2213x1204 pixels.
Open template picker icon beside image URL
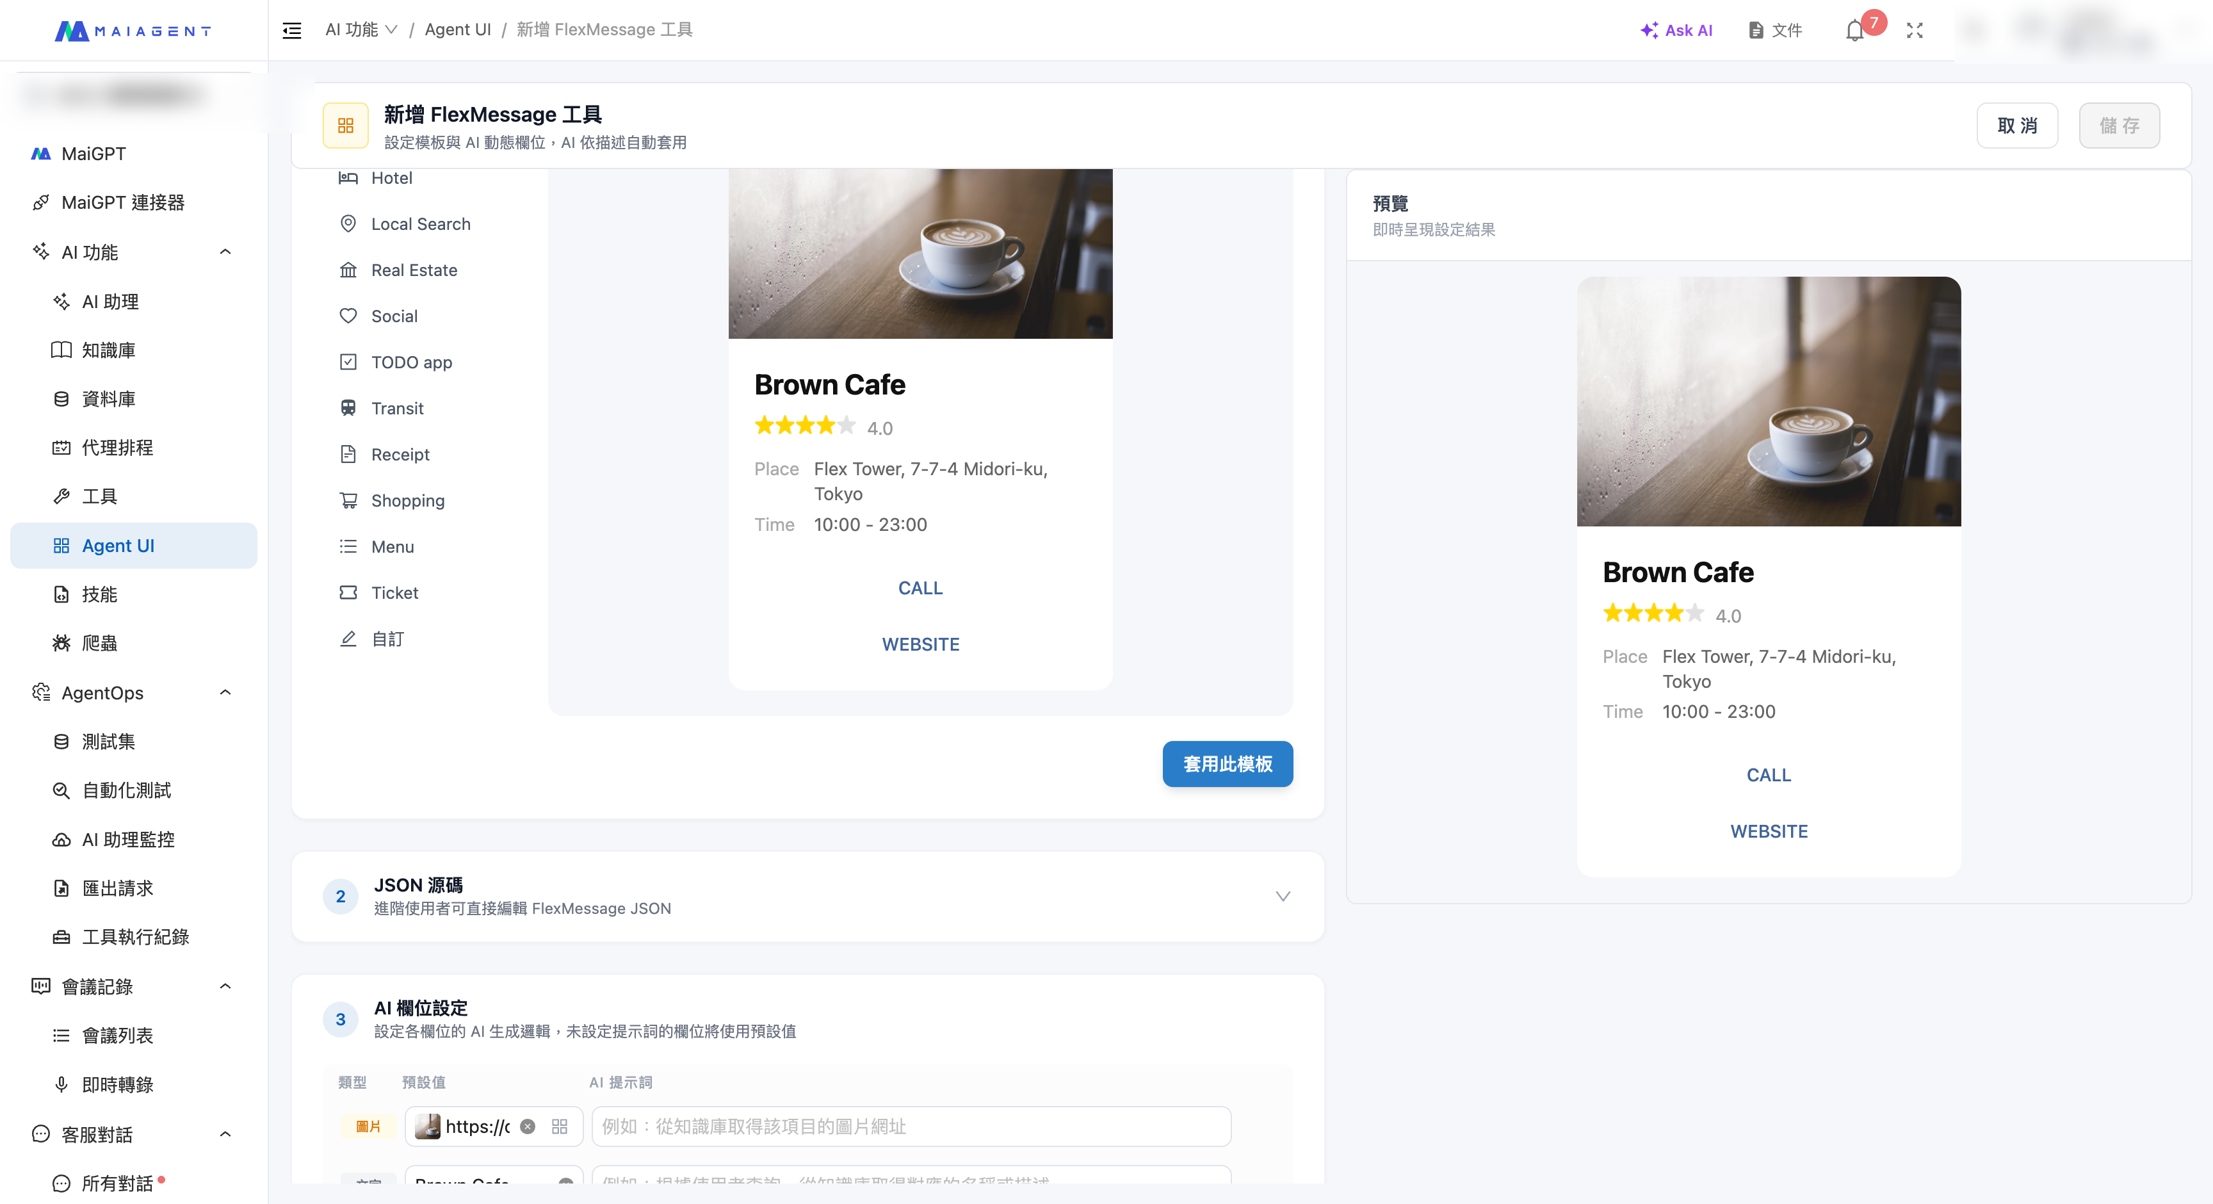click(559, 1126)
